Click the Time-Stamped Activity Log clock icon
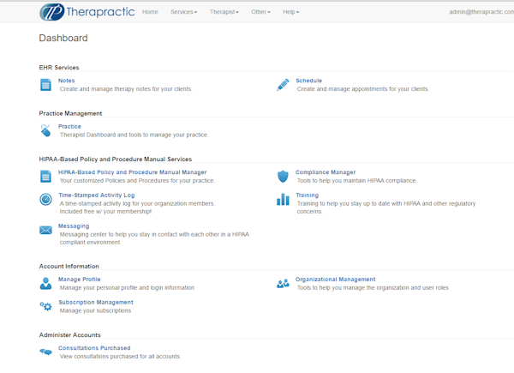This screenshot has height=373, width=514. tap(45, 199)
